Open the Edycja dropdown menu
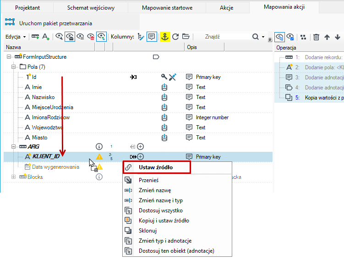Screen dimensions: 344x266 coord(16,37)
